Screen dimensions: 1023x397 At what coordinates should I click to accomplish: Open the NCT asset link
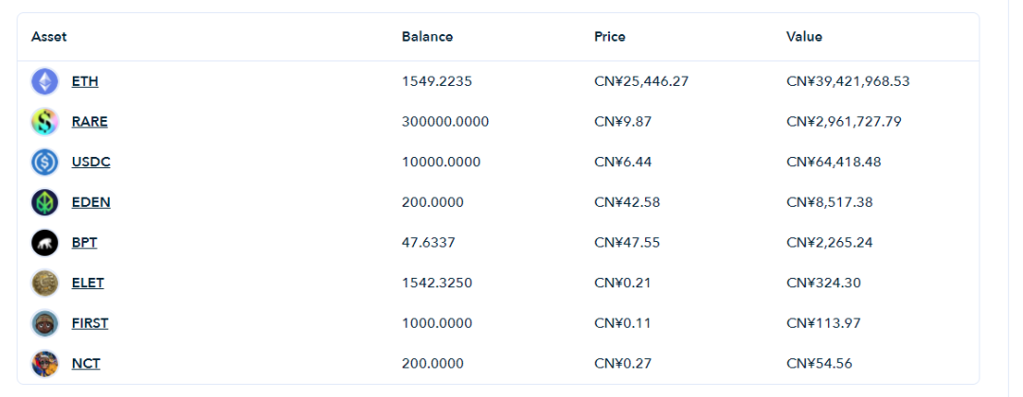pos(86,364)
